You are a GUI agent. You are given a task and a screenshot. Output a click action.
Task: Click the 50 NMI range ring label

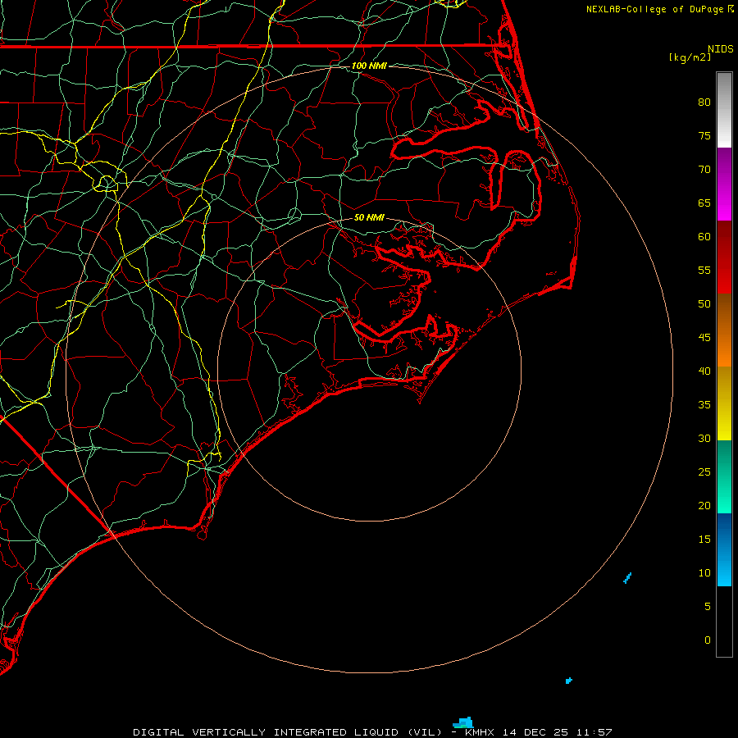click(369, 217)
